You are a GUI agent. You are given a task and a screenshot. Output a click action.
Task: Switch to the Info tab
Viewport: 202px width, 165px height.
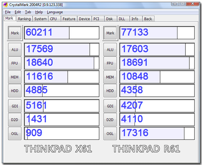(x=136, y=19)
